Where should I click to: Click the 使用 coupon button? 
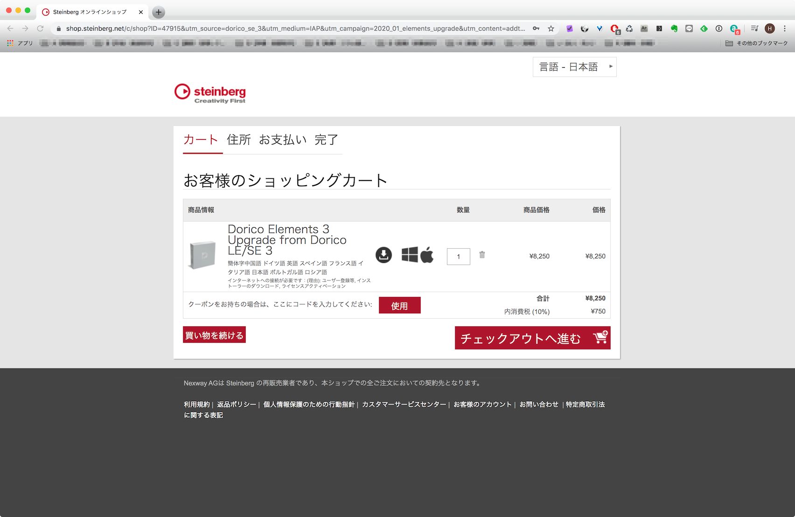[399, 305]
